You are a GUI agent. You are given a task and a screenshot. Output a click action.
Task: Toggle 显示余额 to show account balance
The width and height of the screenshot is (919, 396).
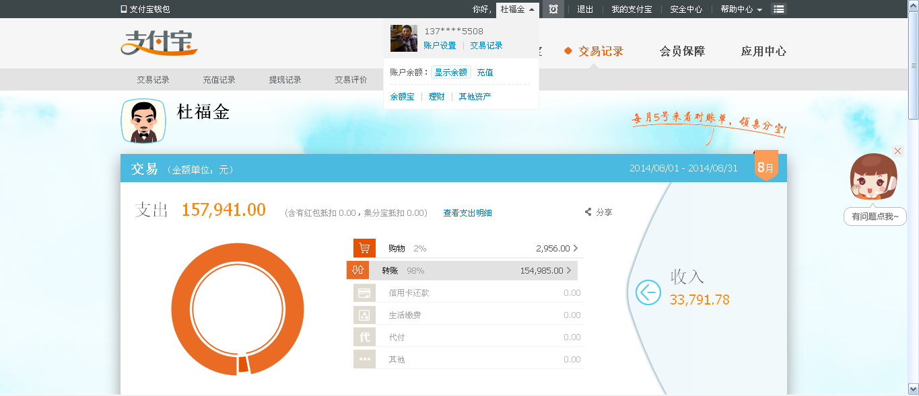click(450, 73)
